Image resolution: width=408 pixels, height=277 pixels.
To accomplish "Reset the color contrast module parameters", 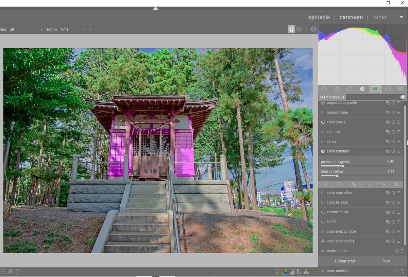I will tap(393, 151).
